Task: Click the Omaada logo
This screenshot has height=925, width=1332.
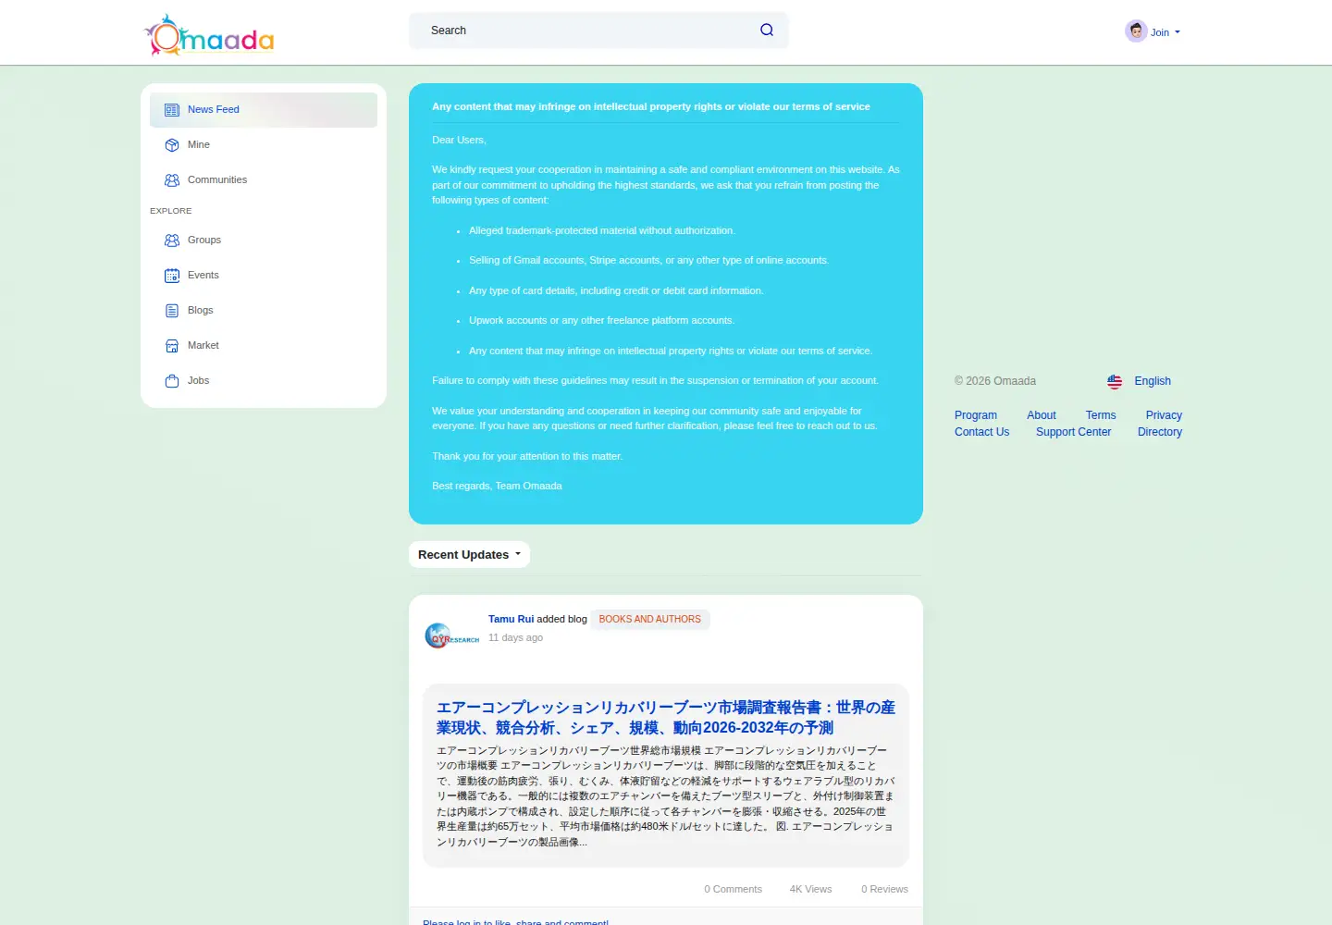Action: tap(210, 35)
